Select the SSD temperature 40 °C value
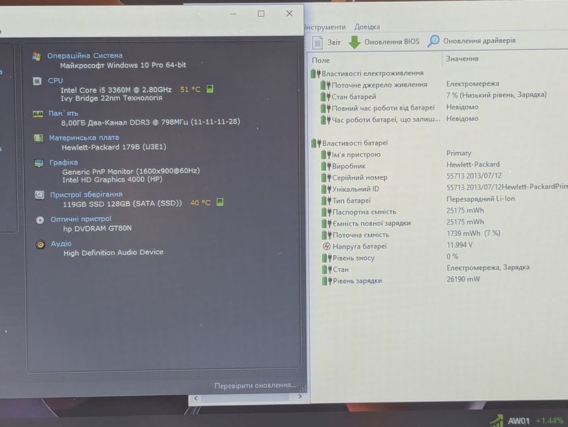The image size is (568, 427). tap(200, 202)
